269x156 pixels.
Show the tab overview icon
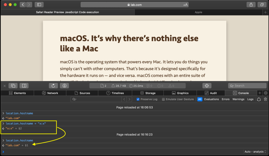coord(262,5)
